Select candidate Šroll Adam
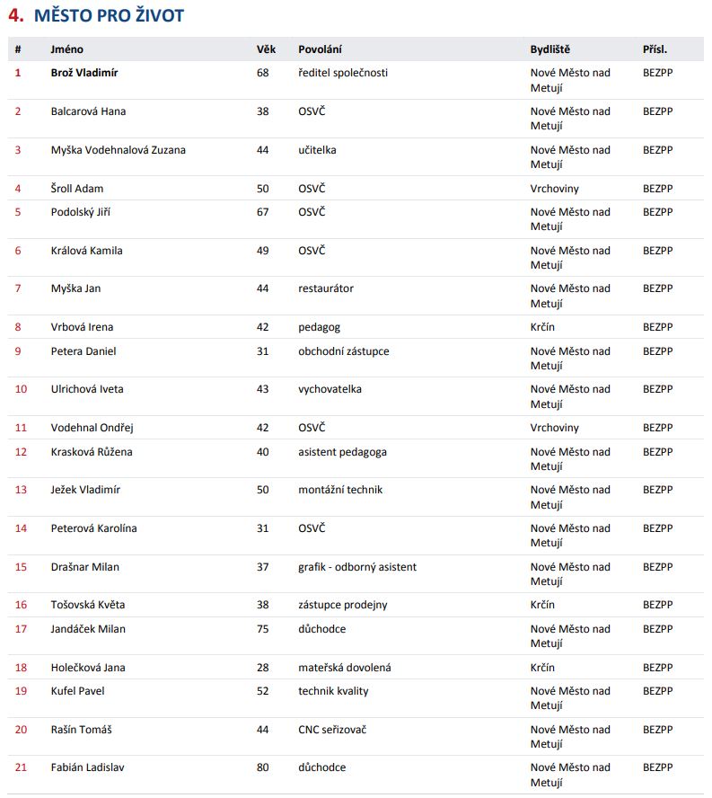The height and width of the screenshot is (798, 712). [x=77, y=189]
